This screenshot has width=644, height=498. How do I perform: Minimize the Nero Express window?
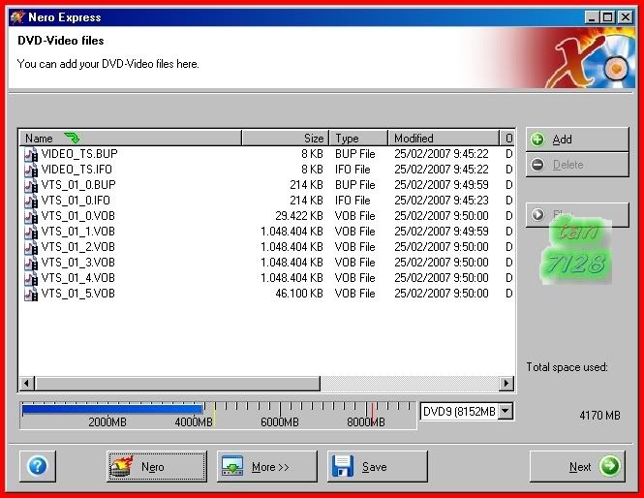pos(592,17)
